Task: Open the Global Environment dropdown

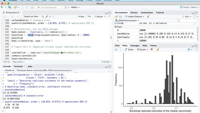Action: pyautogui.click(x=127, y=20)
